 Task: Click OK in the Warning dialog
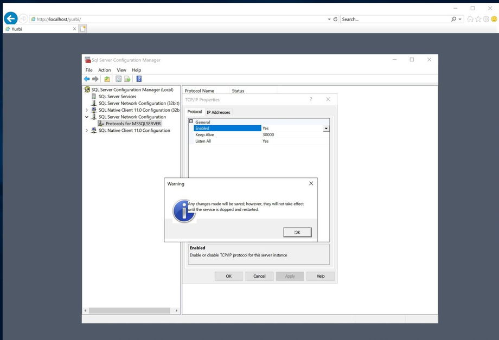click(x=297, y=232)
